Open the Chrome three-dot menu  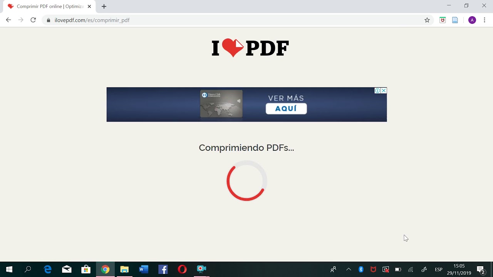coord(485,20)
